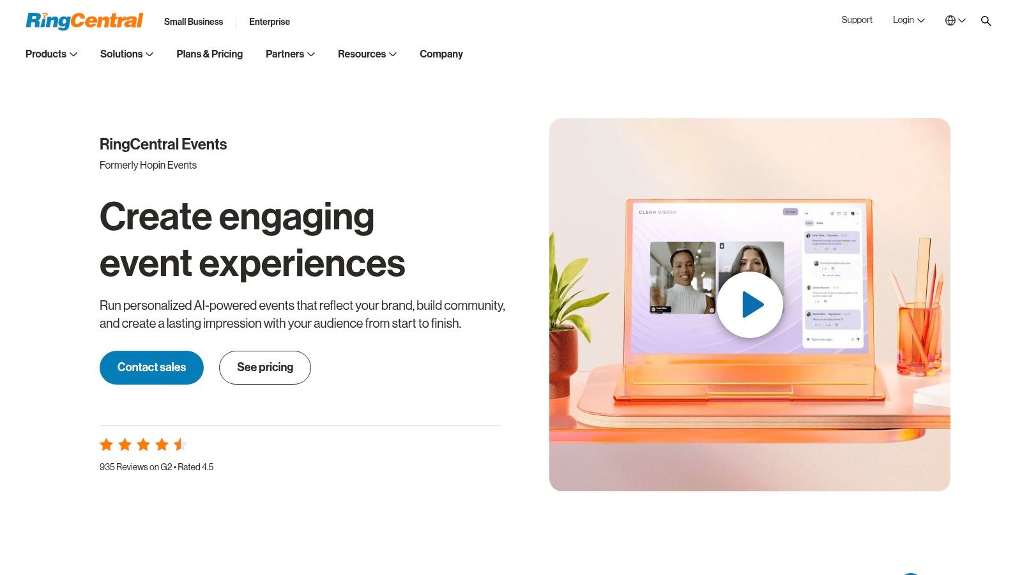Image resolution: width=1022 pixels, height=575 pixels.
Task: Play the RingCentral Events video
Action: [750, 304]
